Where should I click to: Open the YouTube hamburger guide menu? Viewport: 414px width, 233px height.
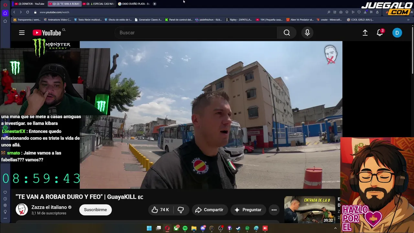coord(22,33)
